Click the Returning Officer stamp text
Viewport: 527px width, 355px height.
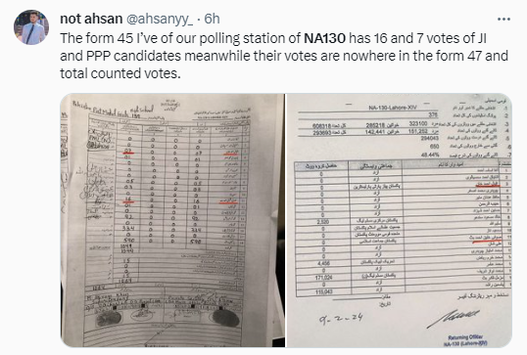click(x=465, y=340)
